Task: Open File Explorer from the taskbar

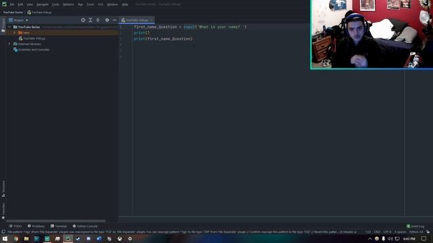Action: click(x=26, y=239)
